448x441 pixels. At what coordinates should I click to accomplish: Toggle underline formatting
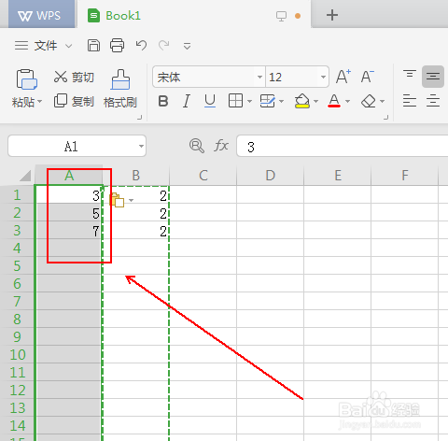[210, 101]
